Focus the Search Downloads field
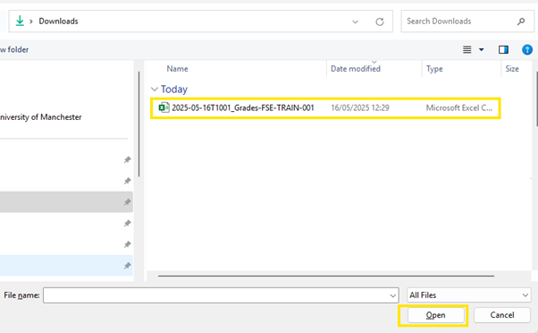Screen dimensions: 538x333 [x=459, y=21]
